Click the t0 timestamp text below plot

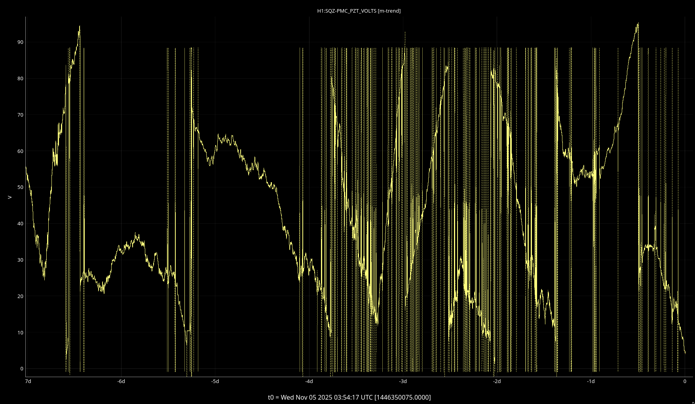349,397
